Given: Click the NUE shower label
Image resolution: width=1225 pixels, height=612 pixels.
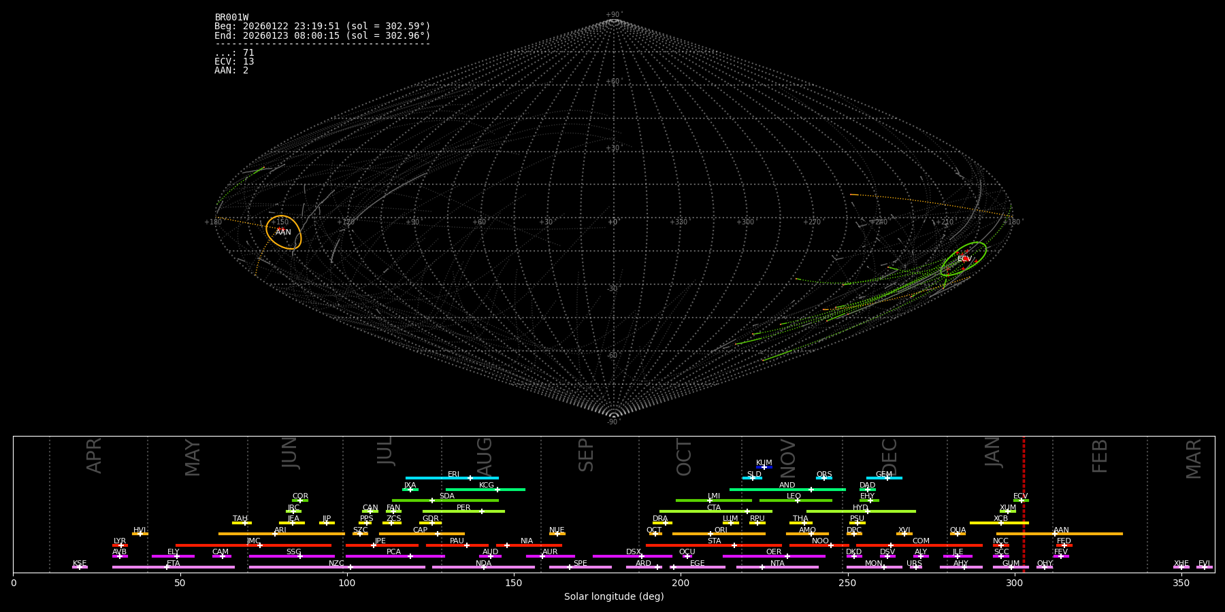Looking at the screenshot, I should click(557, 530).
